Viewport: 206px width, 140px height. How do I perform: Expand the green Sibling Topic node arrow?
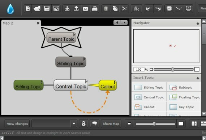click(42, 82)
